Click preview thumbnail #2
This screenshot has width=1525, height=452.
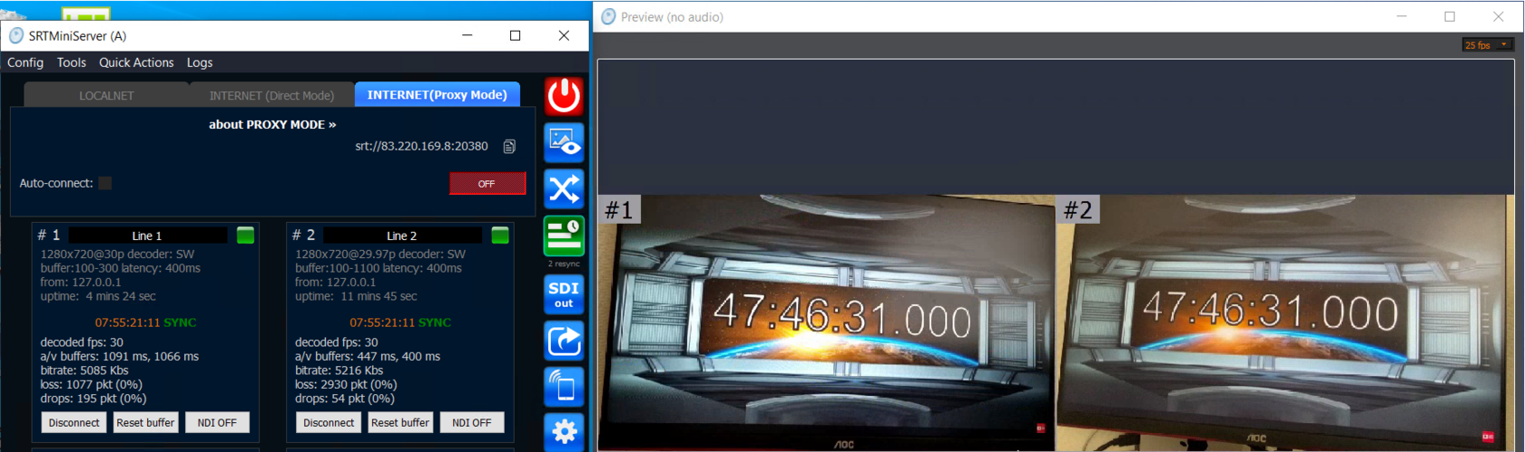pyautogui.click(x=1284, y=322)
